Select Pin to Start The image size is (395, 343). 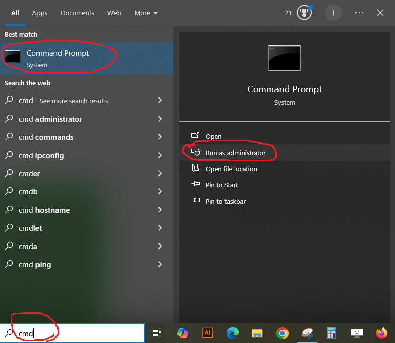tap(285, 185)
